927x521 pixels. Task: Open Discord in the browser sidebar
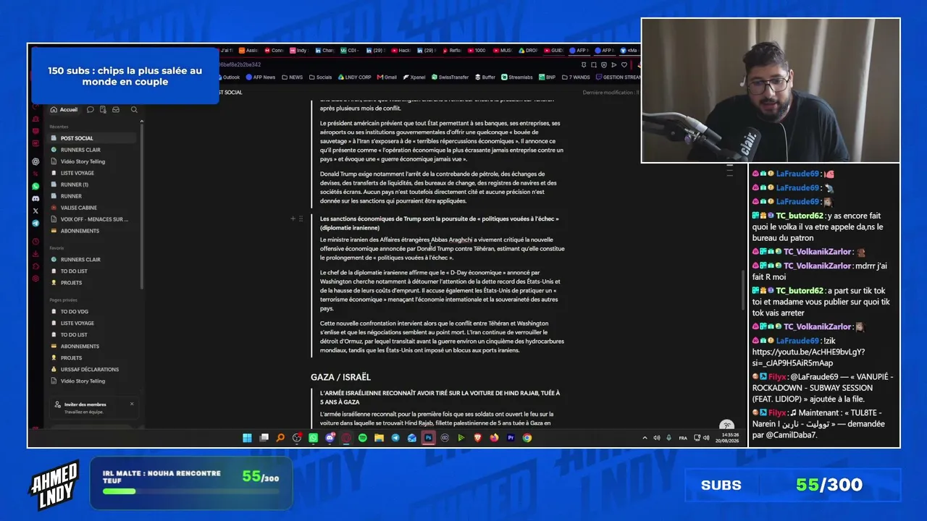click(35, 198)
